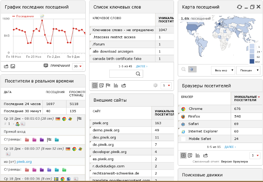Screen dimensions: 263x182
Task: Sort external sites by САЙТ column
Action: [x=97, y=111]
